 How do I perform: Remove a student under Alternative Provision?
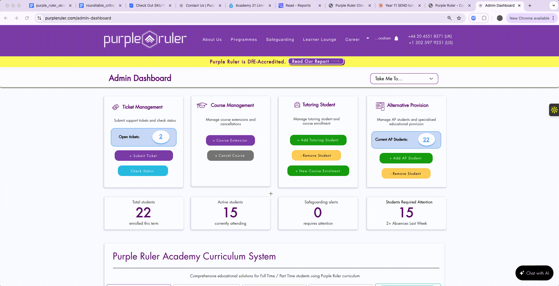coord(406,173)
